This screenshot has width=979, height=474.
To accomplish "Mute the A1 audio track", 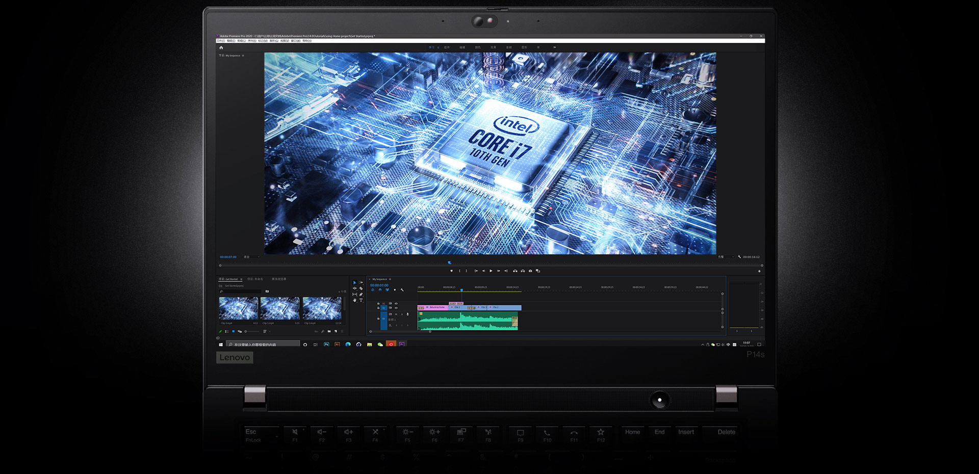I will [396, 314].
